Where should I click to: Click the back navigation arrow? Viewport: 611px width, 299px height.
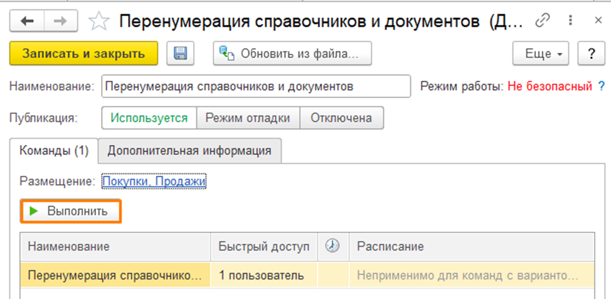tap(28, 21)
